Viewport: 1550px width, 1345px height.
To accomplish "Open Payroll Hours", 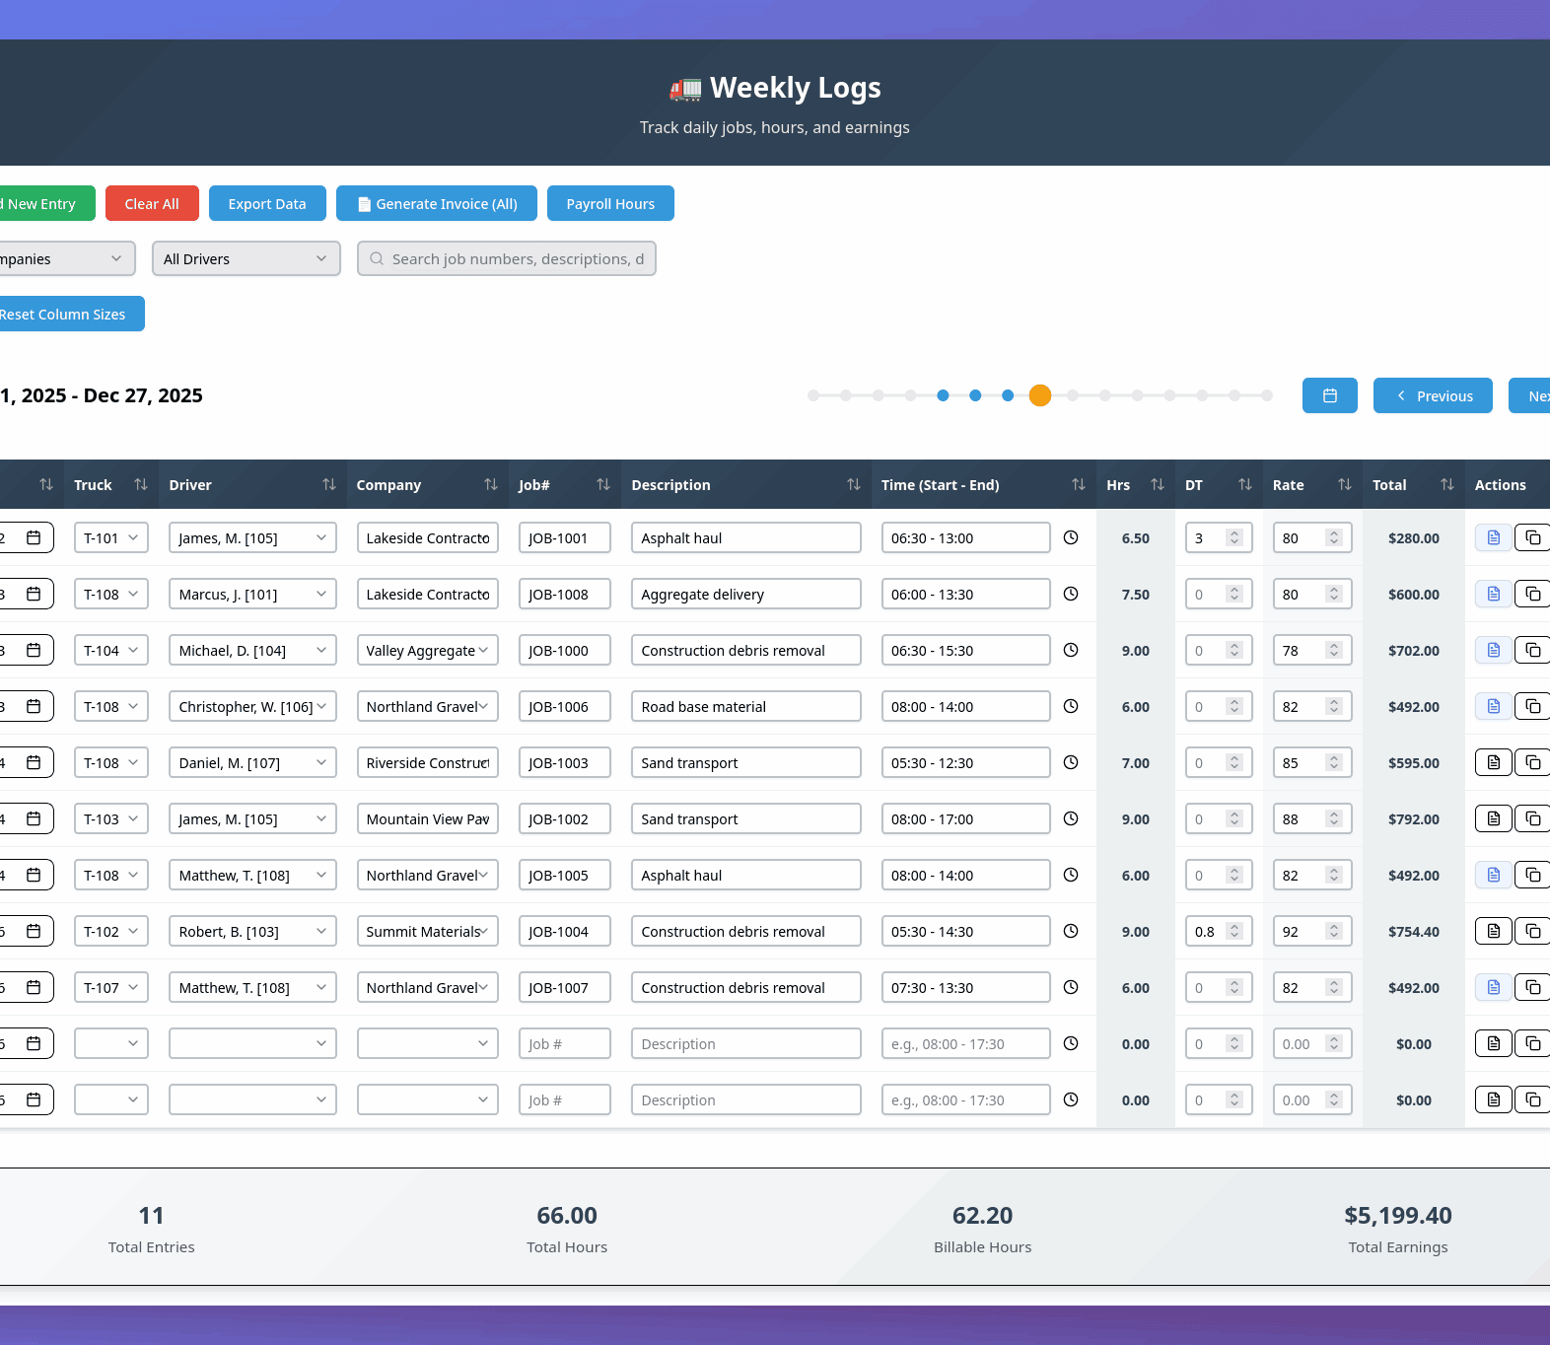I will click(x=610, y=203).
